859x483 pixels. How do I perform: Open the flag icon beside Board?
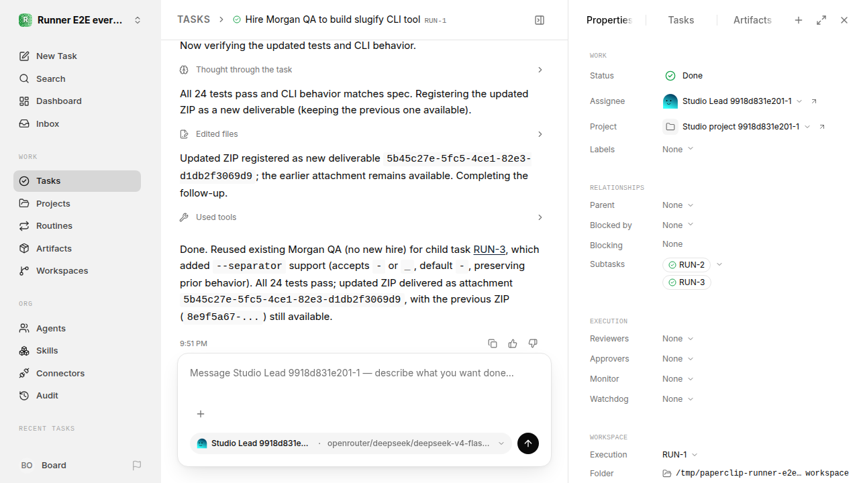[137, 466]
